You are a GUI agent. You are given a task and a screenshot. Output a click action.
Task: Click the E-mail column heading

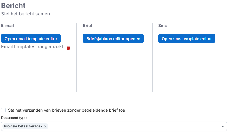click(7, 26)
